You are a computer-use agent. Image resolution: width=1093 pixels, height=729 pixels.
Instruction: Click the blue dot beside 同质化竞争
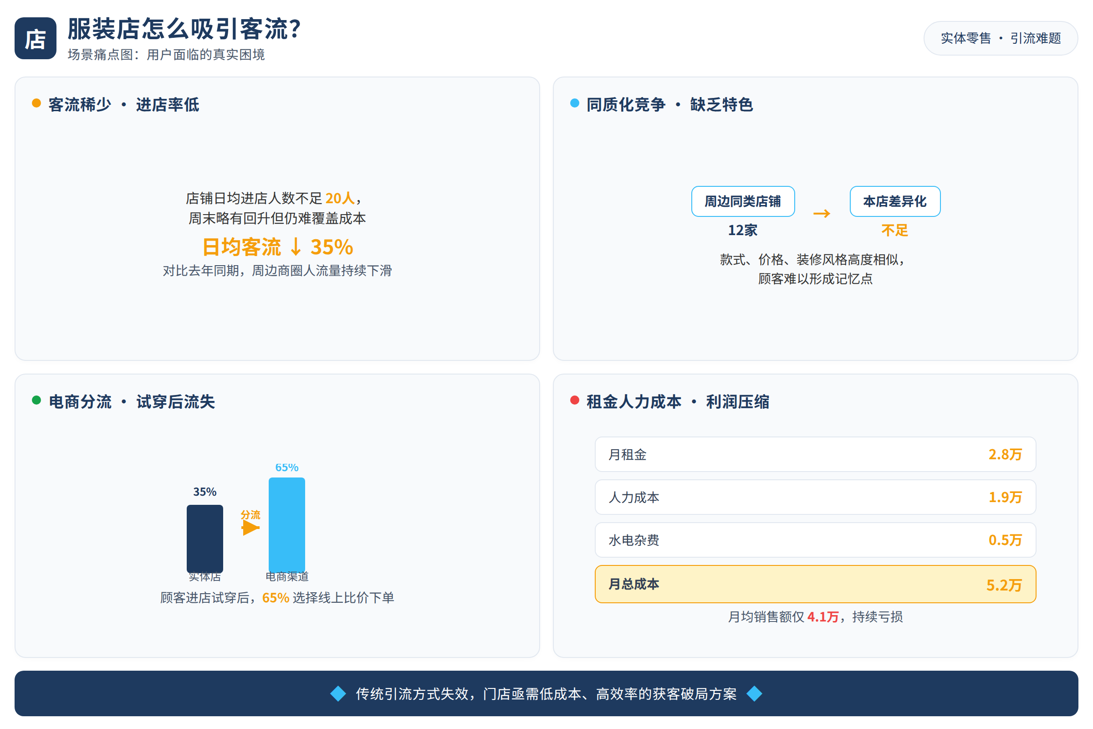click(x=574, y=103)
